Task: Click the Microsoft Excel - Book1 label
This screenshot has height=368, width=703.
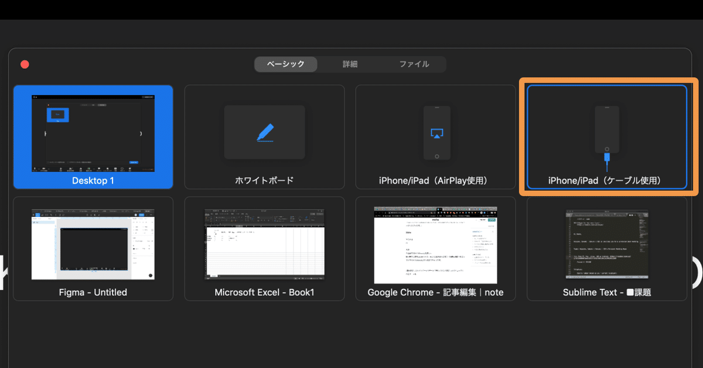Action: click(x=264, y=292)
